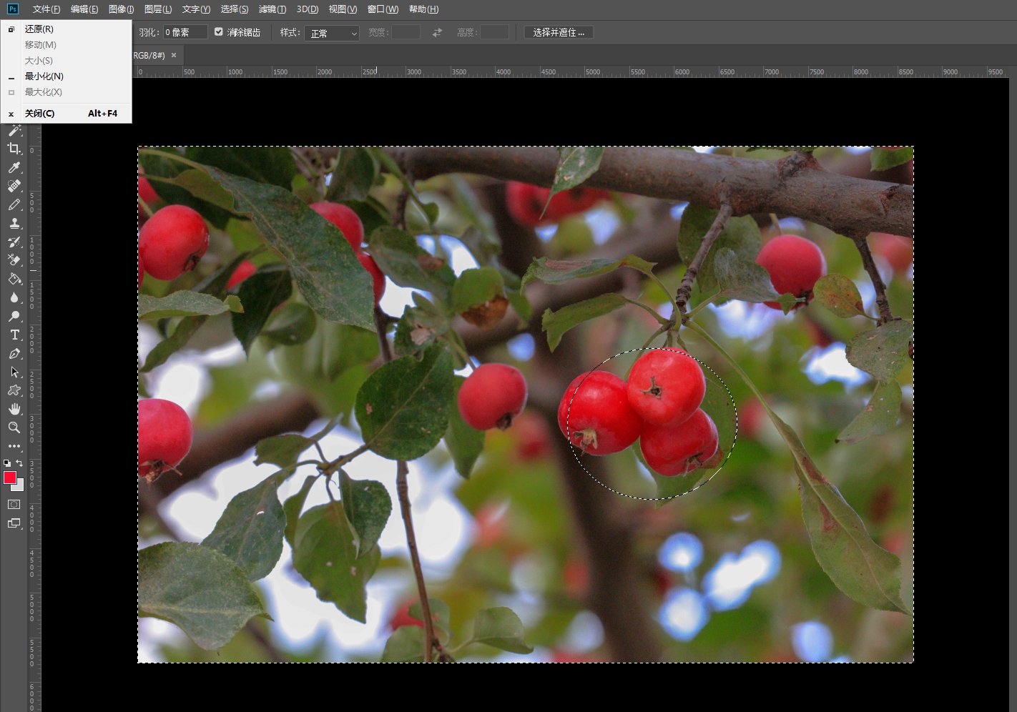The width and height of the screenshot is (1017, 712).
Task: Open the 滤镜(T) filter menu
Action: click(272, 9)
